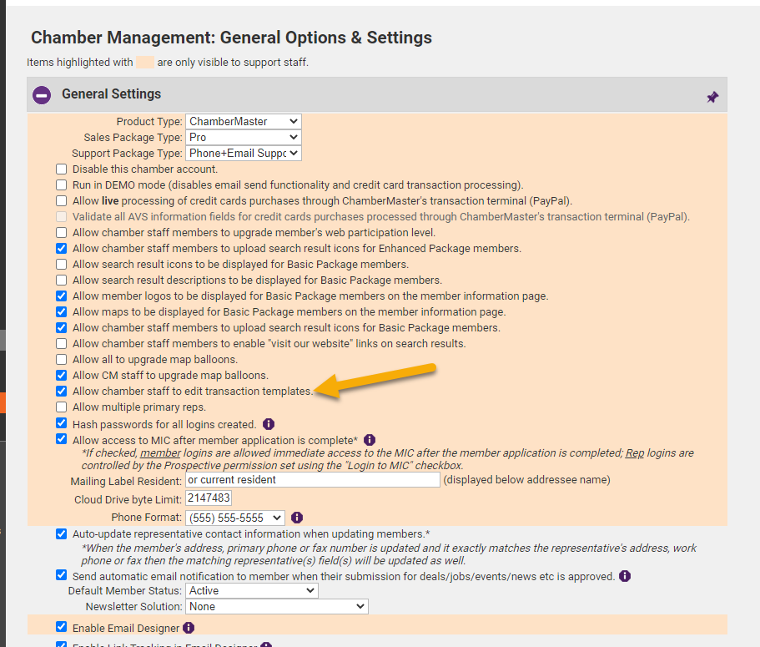Click the Mailing Label Resident text field
This screenshot has height=647, width=760.
coord(312,481)
